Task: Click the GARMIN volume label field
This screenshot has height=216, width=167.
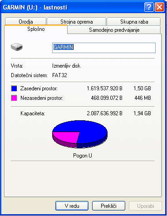Action: click(104, 48)
